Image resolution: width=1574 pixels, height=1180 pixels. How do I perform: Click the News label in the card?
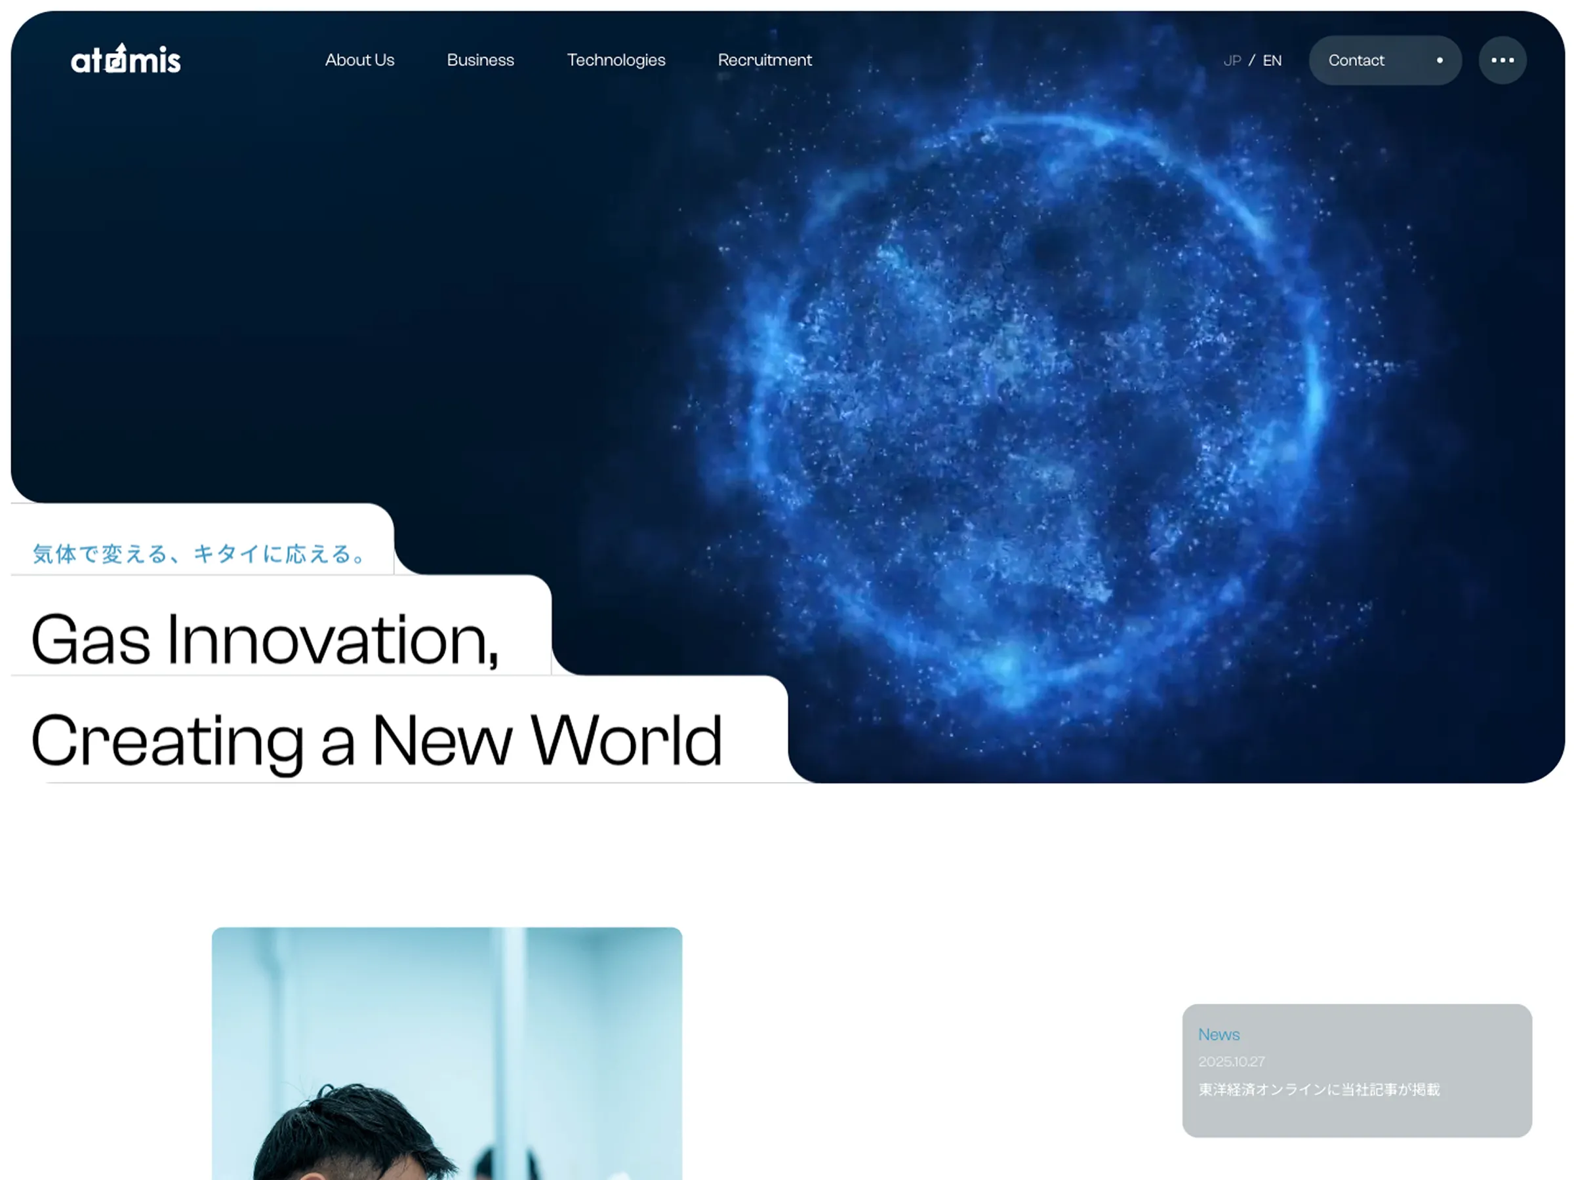point(1219,1034)
